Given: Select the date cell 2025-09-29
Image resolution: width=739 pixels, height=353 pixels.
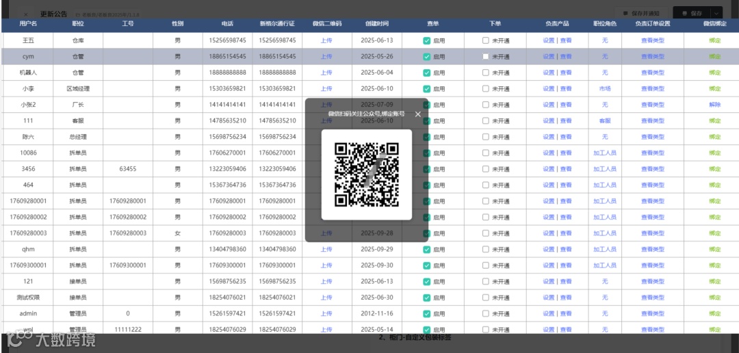Looking at the screenshot, I should 376,249.
